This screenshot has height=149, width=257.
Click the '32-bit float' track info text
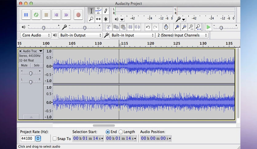pos(26,60)
